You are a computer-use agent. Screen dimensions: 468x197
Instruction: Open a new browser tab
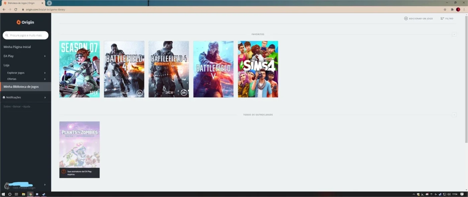pos(49,3)
